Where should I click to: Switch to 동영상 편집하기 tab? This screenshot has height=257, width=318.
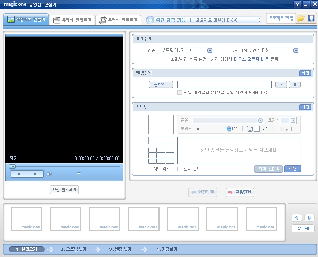[x=72, y=20]
